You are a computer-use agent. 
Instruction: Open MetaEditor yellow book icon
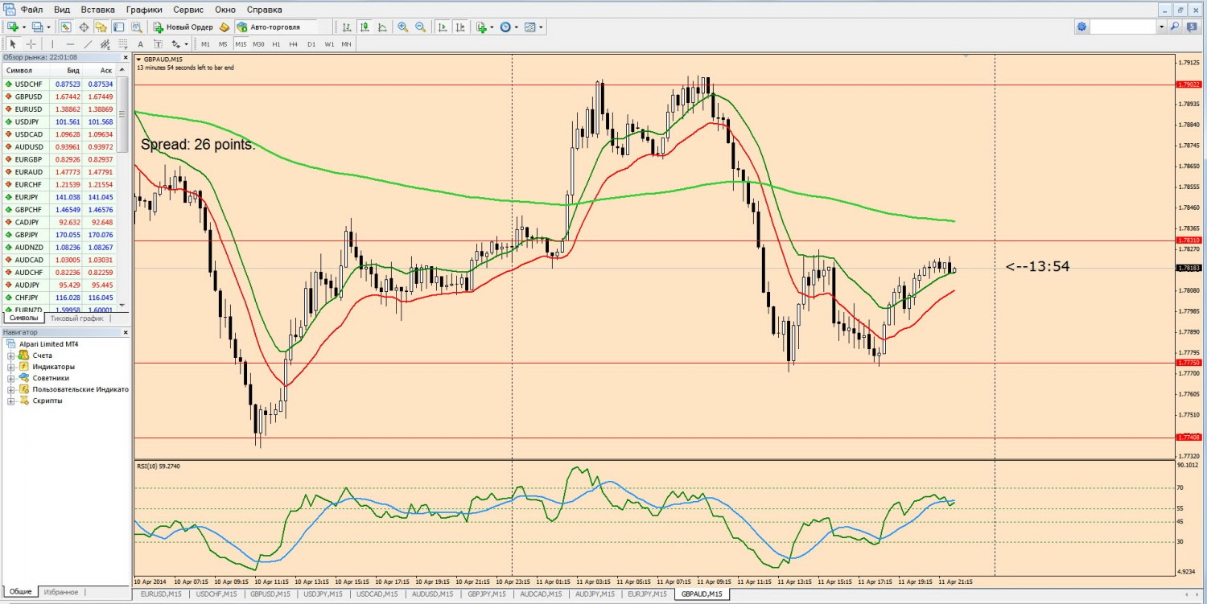coord(225,27)
